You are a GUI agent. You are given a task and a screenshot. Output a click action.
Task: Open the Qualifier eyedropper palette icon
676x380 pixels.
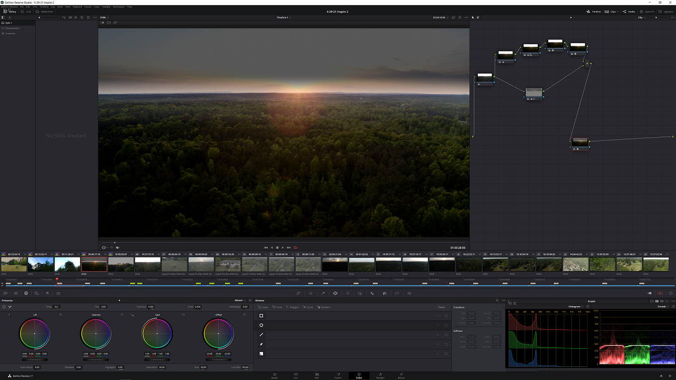[x=323, y=293]
